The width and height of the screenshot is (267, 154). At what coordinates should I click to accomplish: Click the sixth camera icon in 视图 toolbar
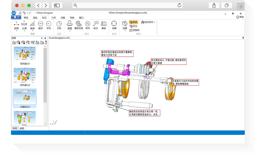[37, 42]
